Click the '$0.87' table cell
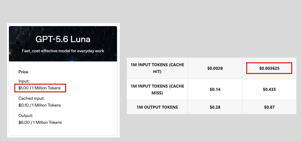Image resolution: width=302 pixels, height=141 pixels. coord(269,107)
